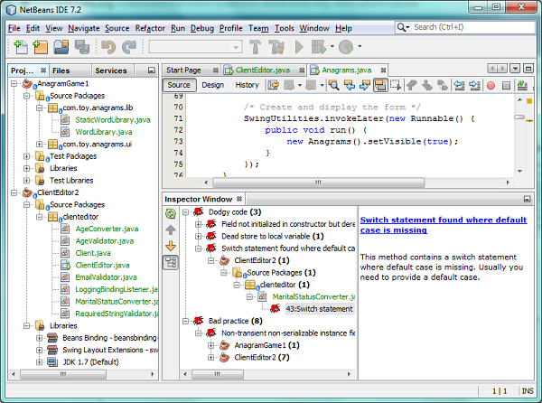
Task: Click the New Project toolbar icon
Action: click(x=41, y=47)
